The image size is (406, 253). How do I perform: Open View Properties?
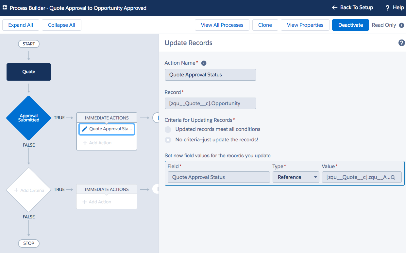coord(305,25)
